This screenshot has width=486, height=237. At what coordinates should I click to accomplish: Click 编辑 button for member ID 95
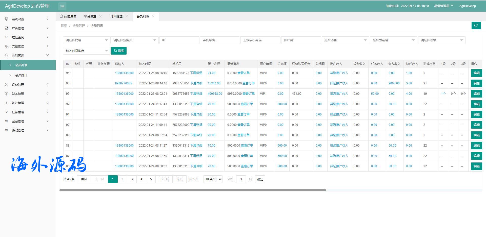click(x=476, y=73)
